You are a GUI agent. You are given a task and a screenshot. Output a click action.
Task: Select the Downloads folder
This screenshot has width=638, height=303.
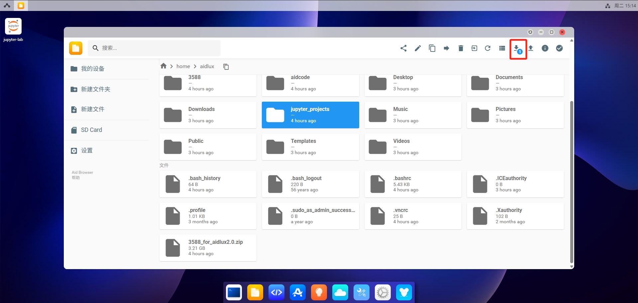click(208, 115)
